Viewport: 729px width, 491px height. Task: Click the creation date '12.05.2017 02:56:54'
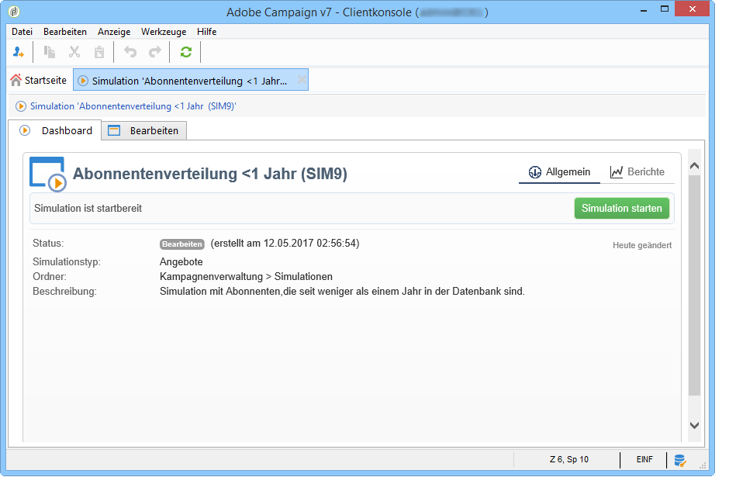(312, 244)
